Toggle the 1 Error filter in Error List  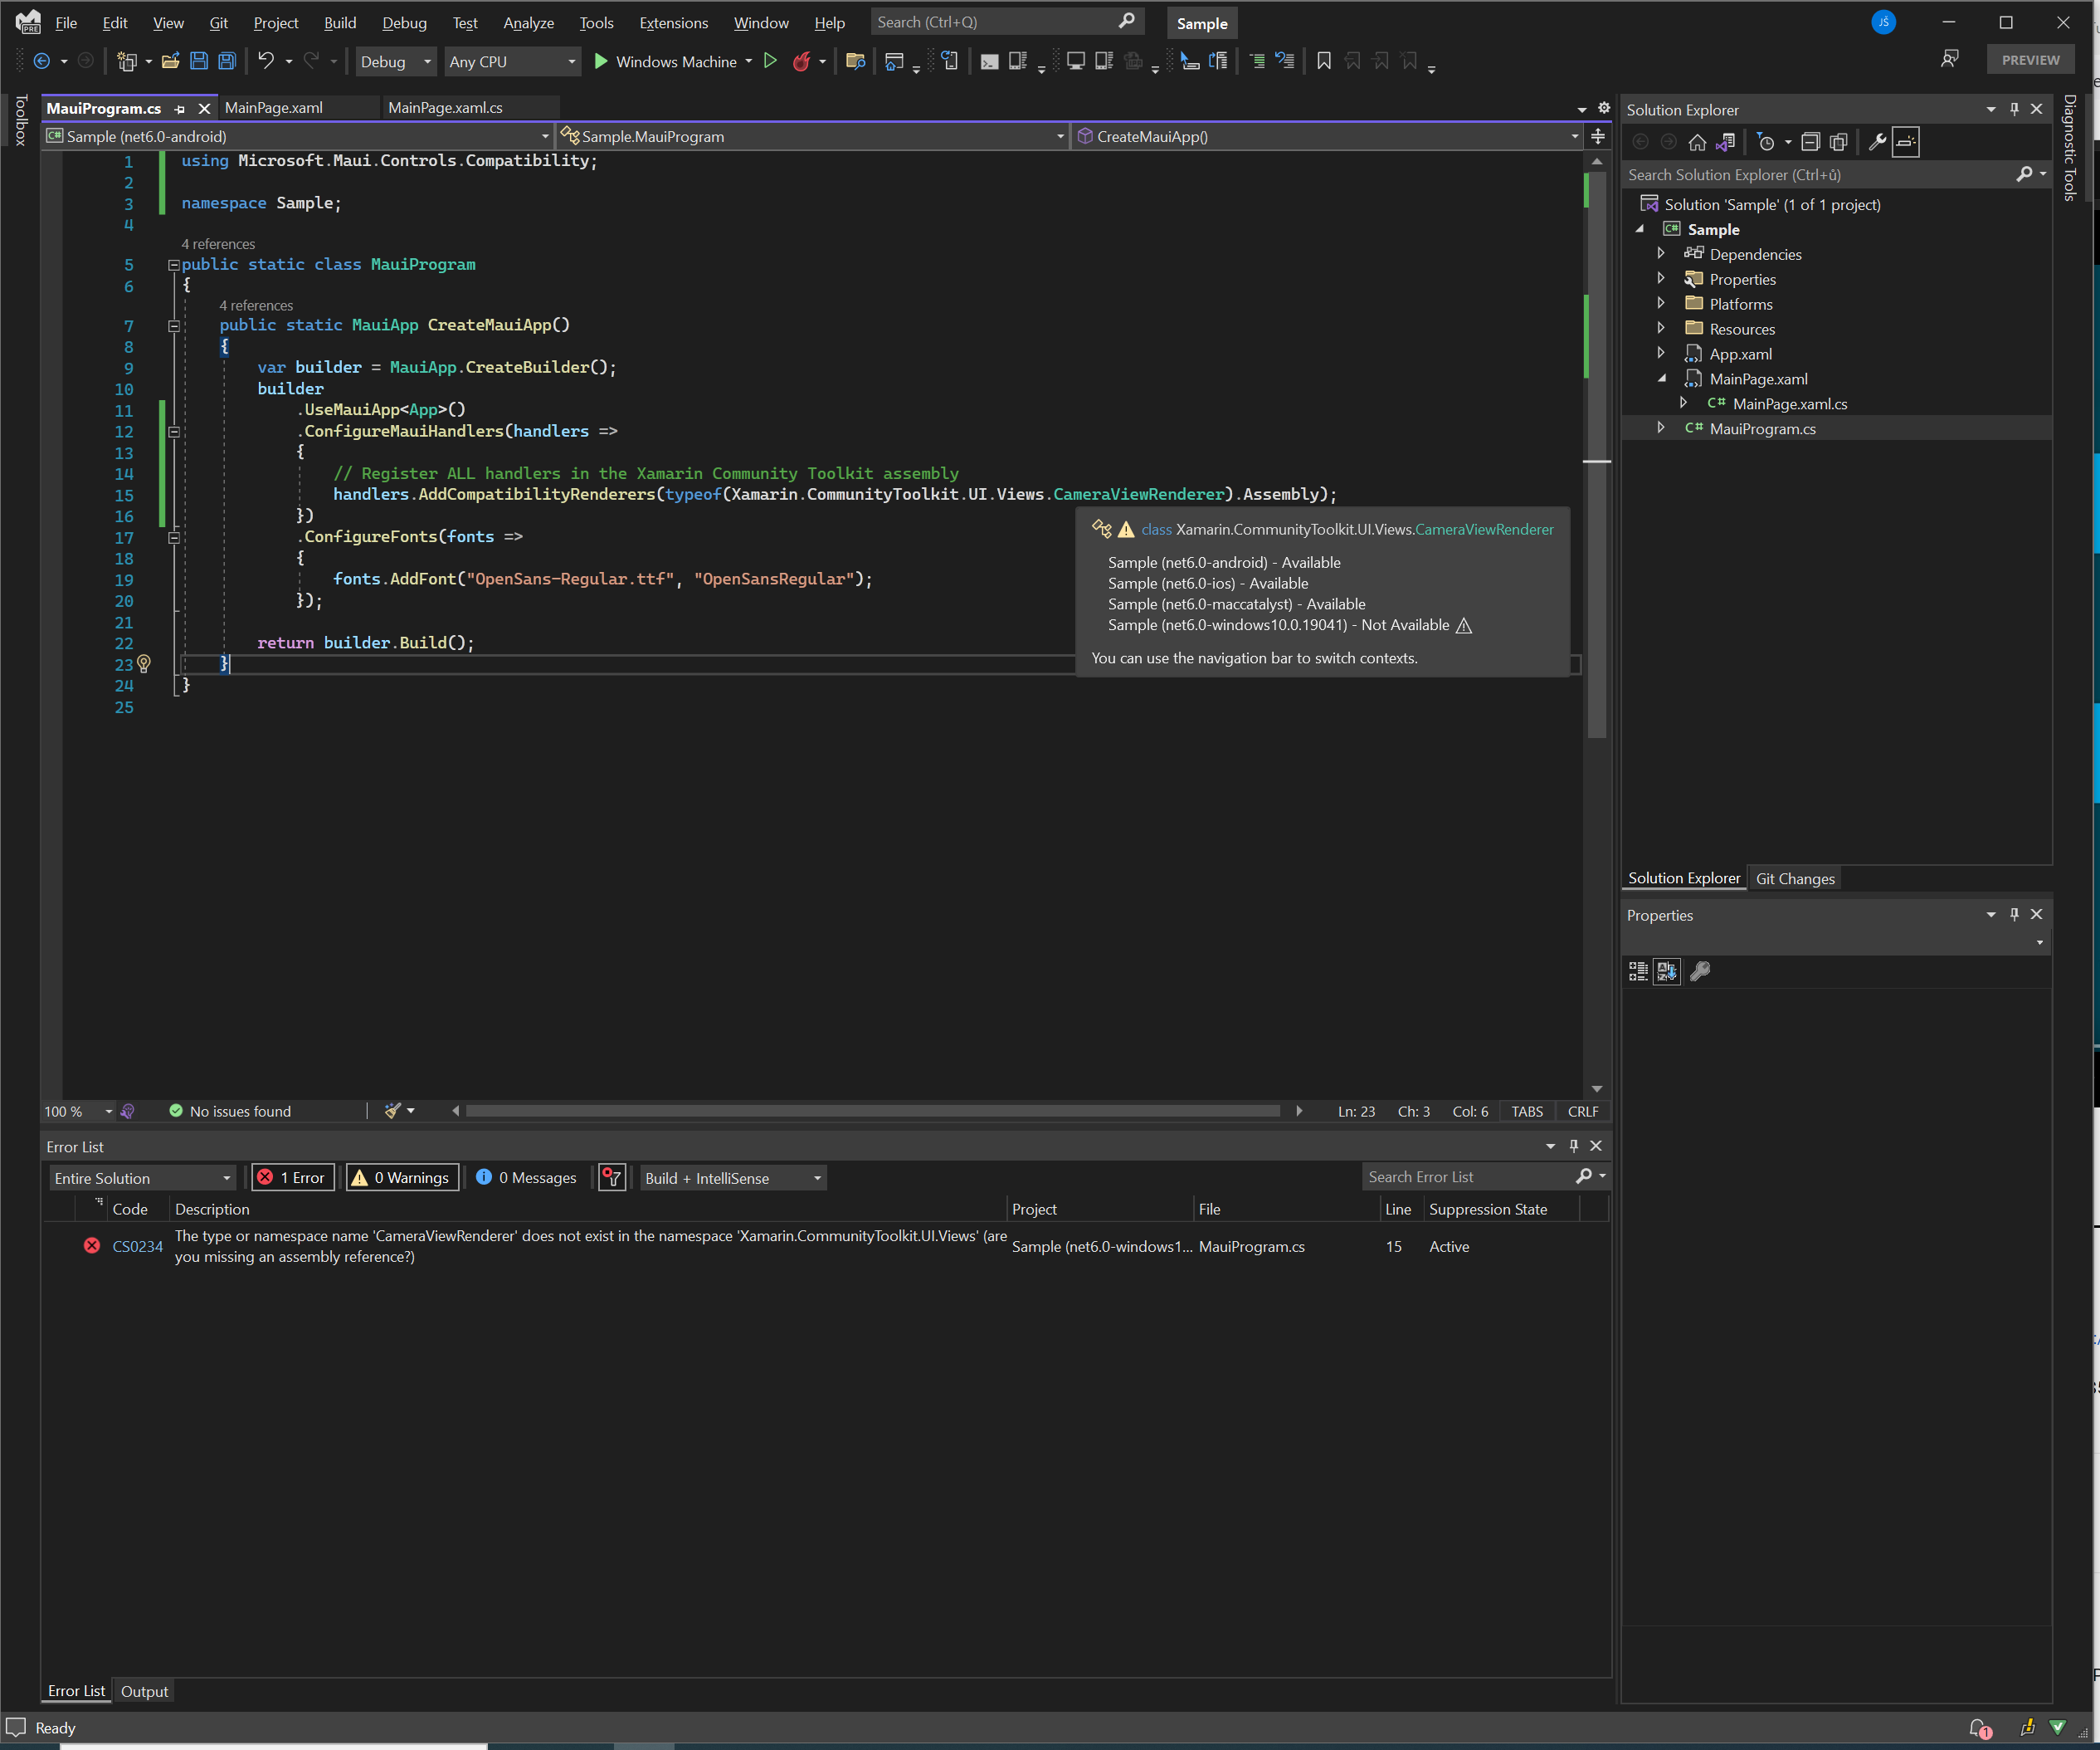pos(293,1178)
